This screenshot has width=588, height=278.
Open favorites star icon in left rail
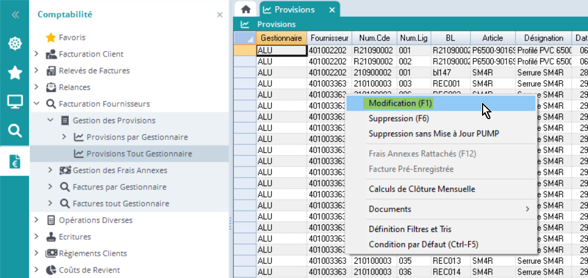15,73
